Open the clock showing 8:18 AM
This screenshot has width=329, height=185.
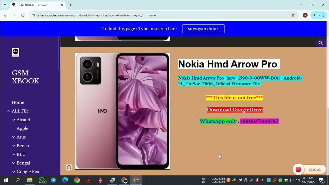(x=308, y=180)
